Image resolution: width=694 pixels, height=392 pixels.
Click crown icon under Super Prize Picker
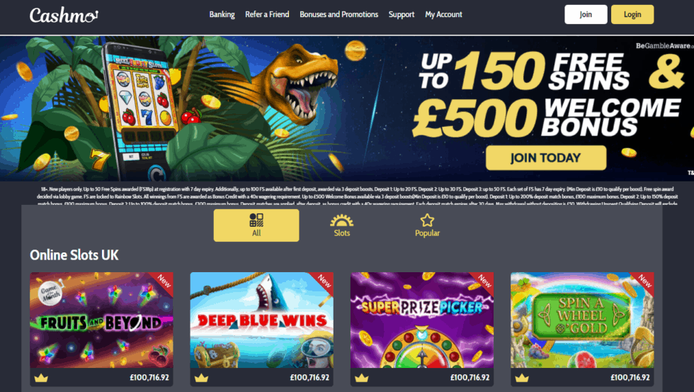coord(362,378)
